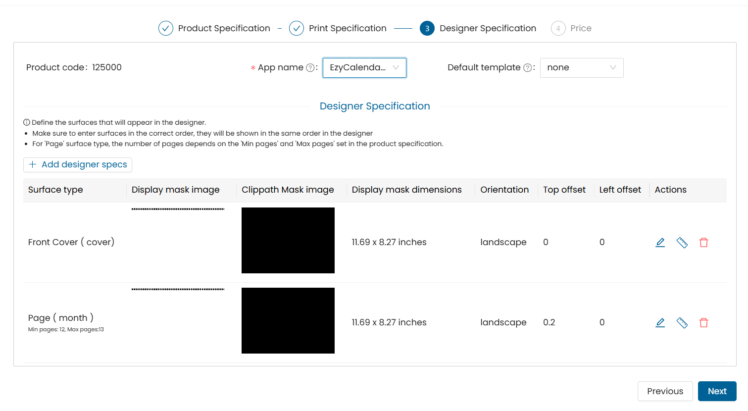Show App name help tooltip icon
748x411 pixels.
pyautogui.click(x=310, y=68)
